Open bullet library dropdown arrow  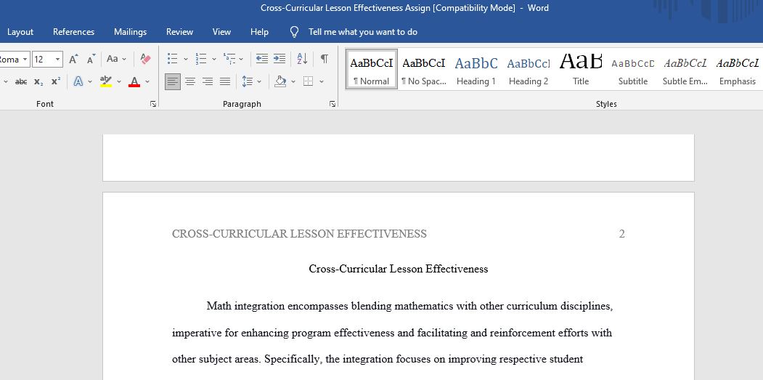click(x=185, y=60)
